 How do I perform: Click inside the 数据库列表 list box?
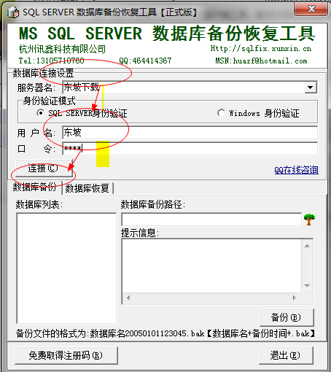pyautogui.click(x=66, y=268)
